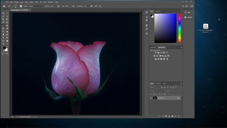The width and height of the screenshot is (227, 128).
Task: Toggle lock image pixels brush icon
Action: [157, 94]
